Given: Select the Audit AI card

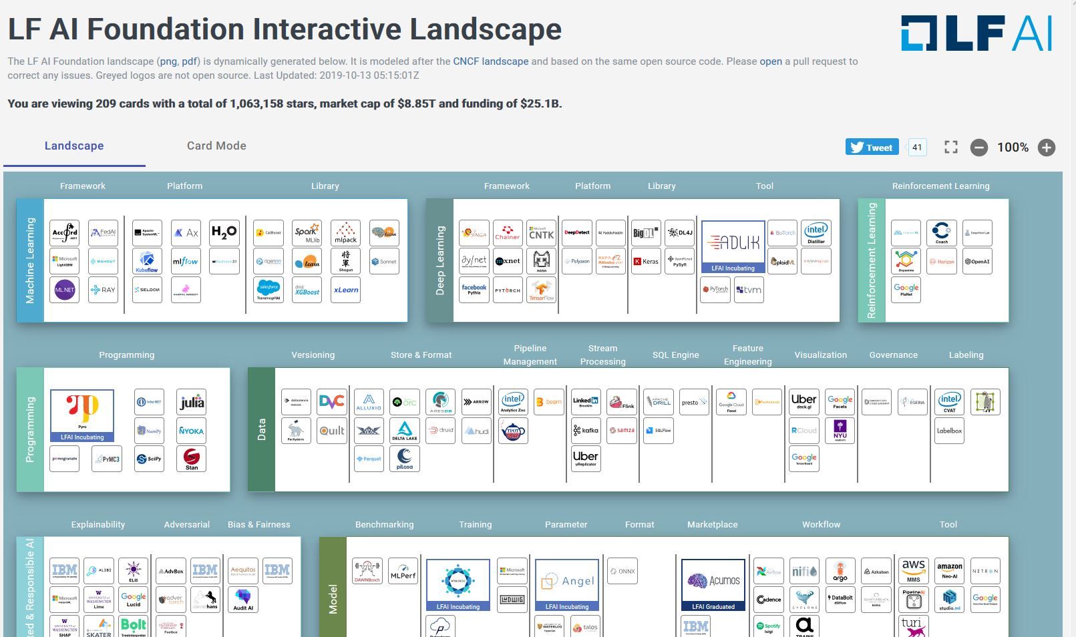Looking at the screenshot, I should coord(243,600).
